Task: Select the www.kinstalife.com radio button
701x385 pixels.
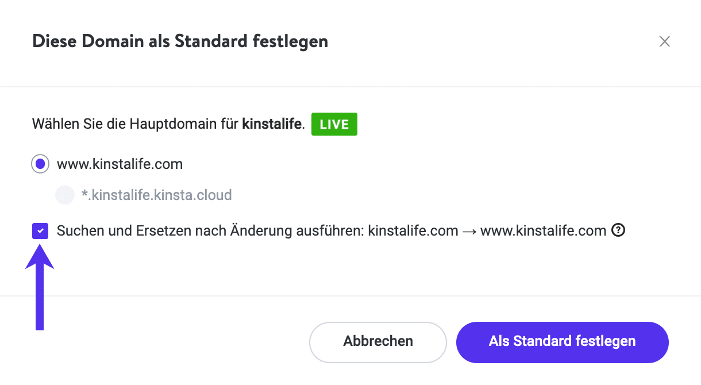Action: click(39, 164)
